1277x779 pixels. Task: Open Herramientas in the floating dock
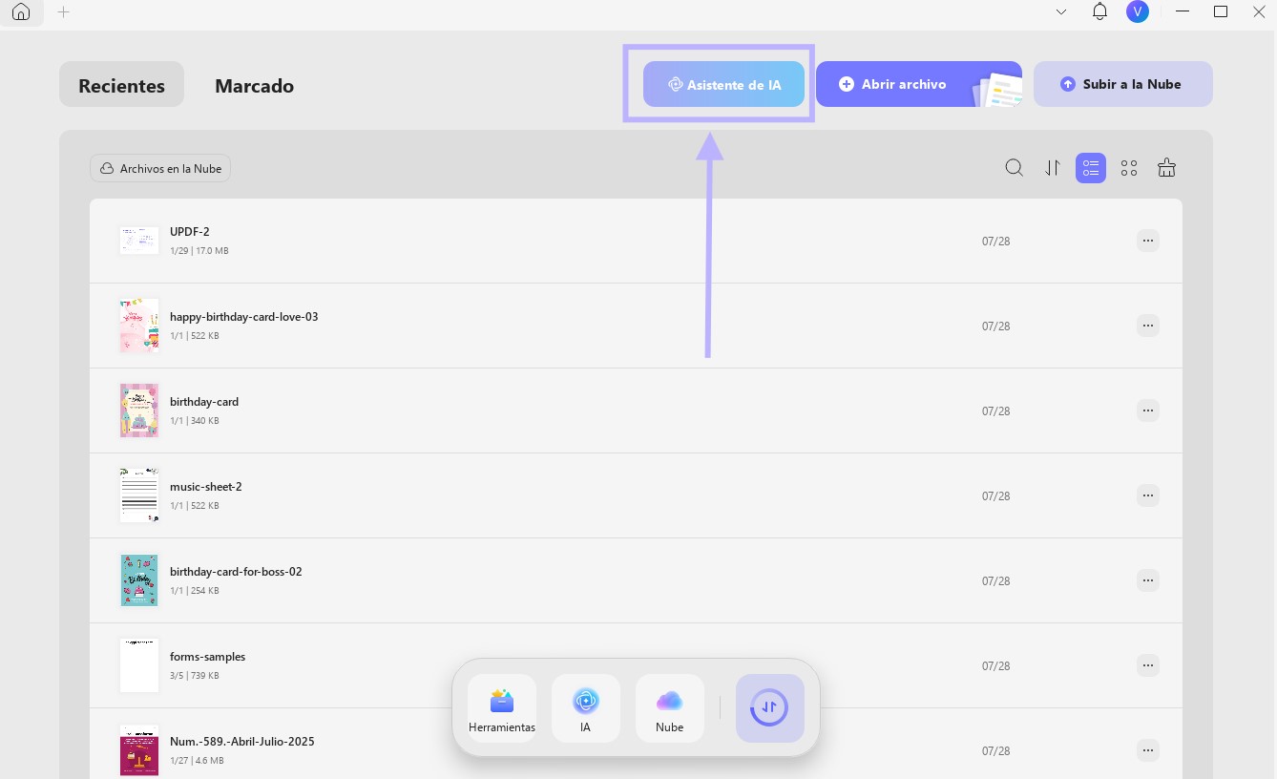502,708
